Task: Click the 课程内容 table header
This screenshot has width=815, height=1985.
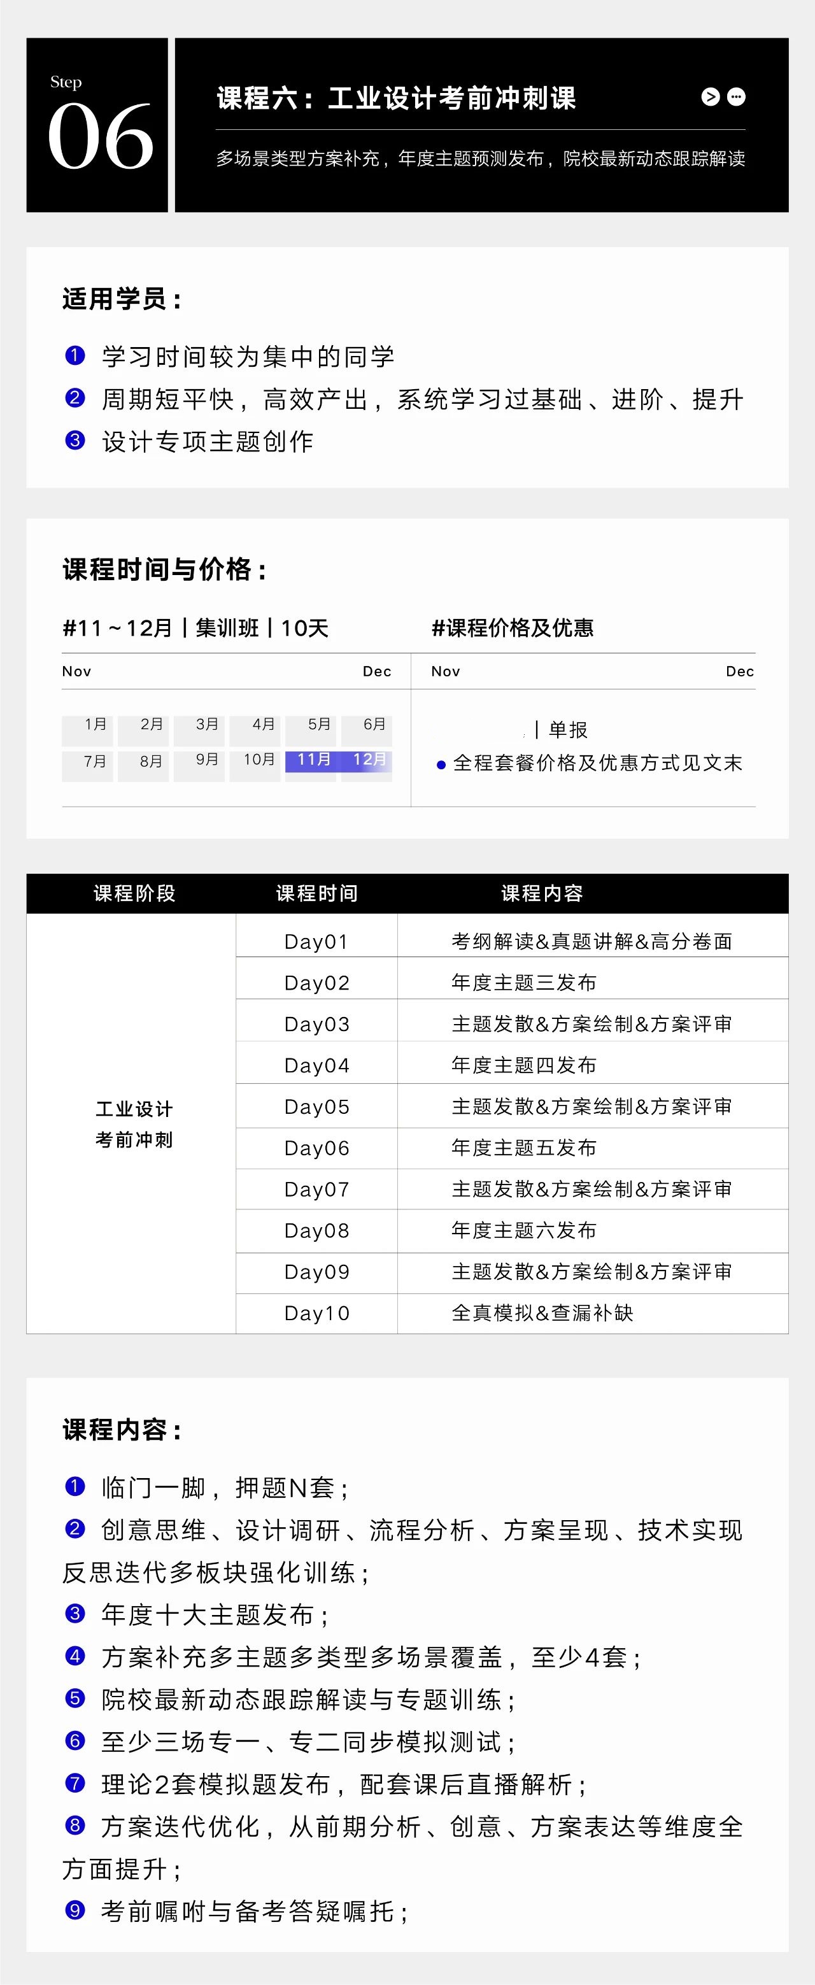Action: click(x=542, y=894)
